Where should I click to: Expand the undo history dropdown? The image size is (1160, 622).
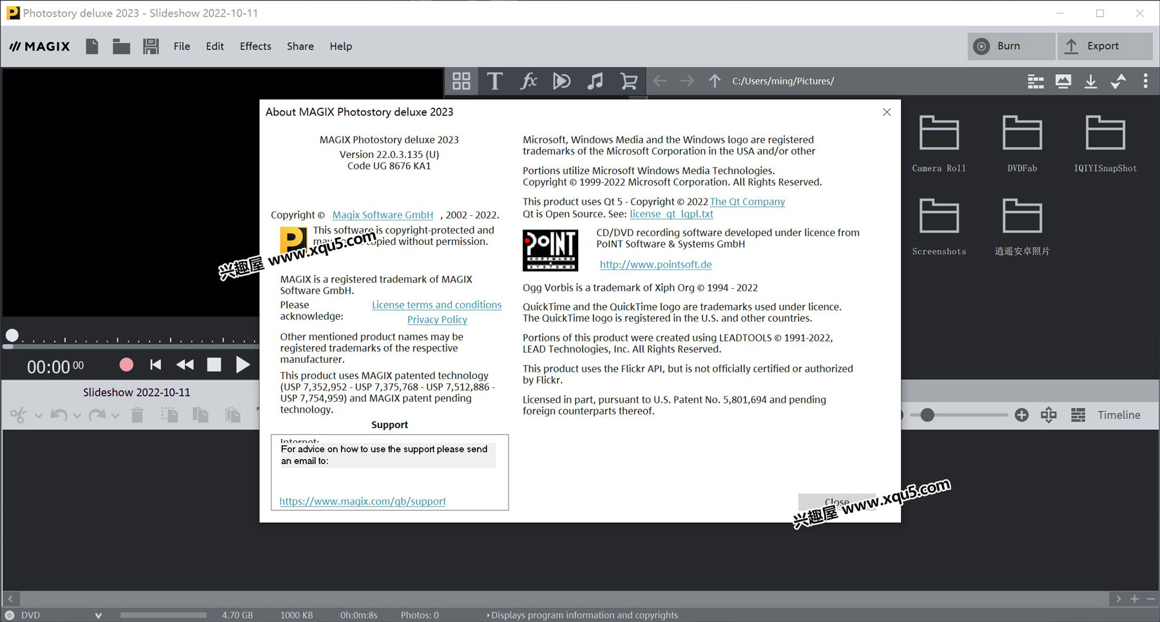click(x=77, y=416)
